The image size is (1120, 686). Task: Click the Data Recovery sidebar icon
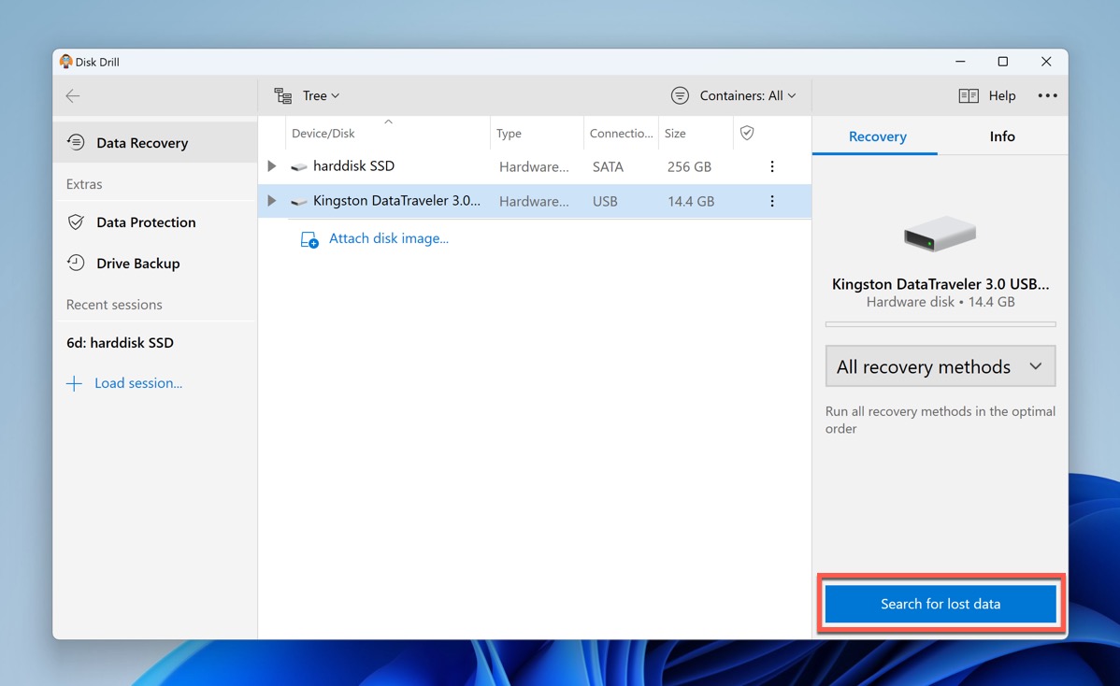76,142
